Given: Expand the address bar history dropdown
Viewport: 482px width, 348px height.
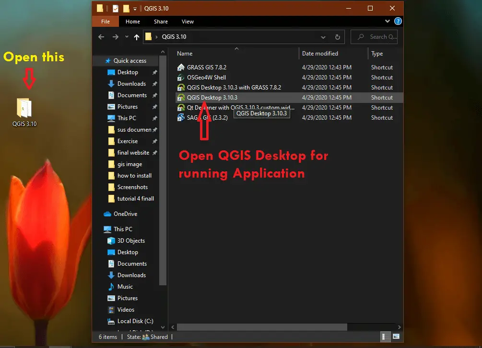Looking at the screenshot, I should tap(323, 37).
